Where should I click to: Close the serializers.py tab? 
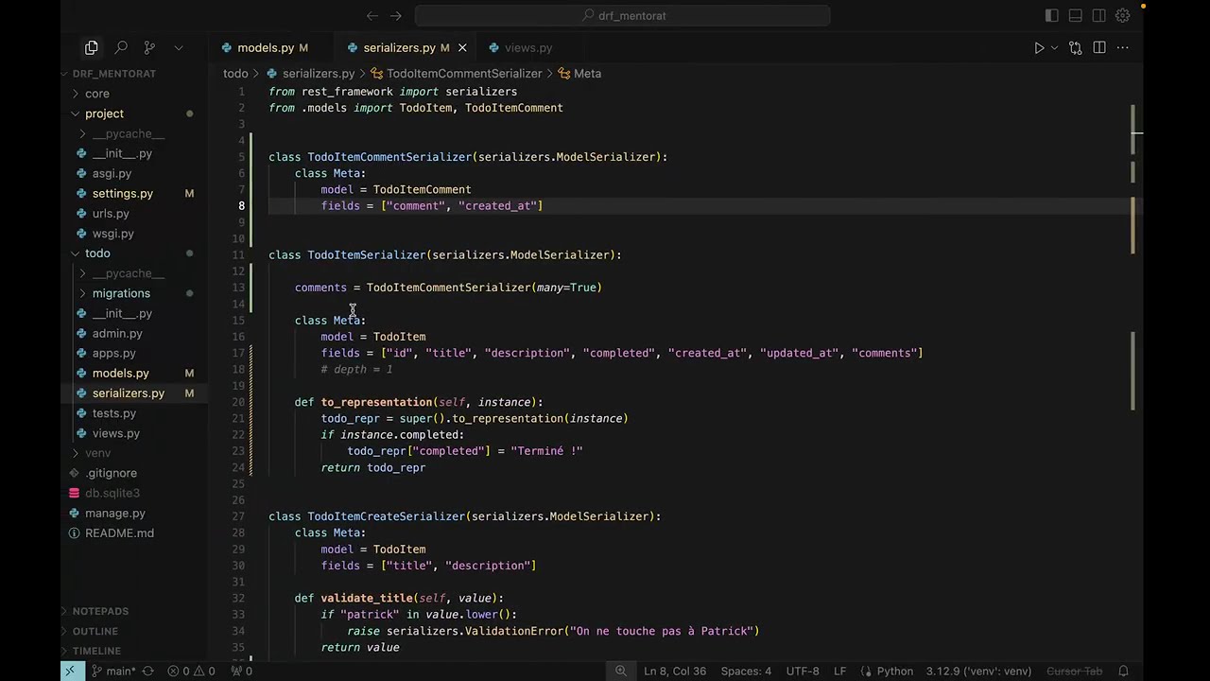[462, 47]
